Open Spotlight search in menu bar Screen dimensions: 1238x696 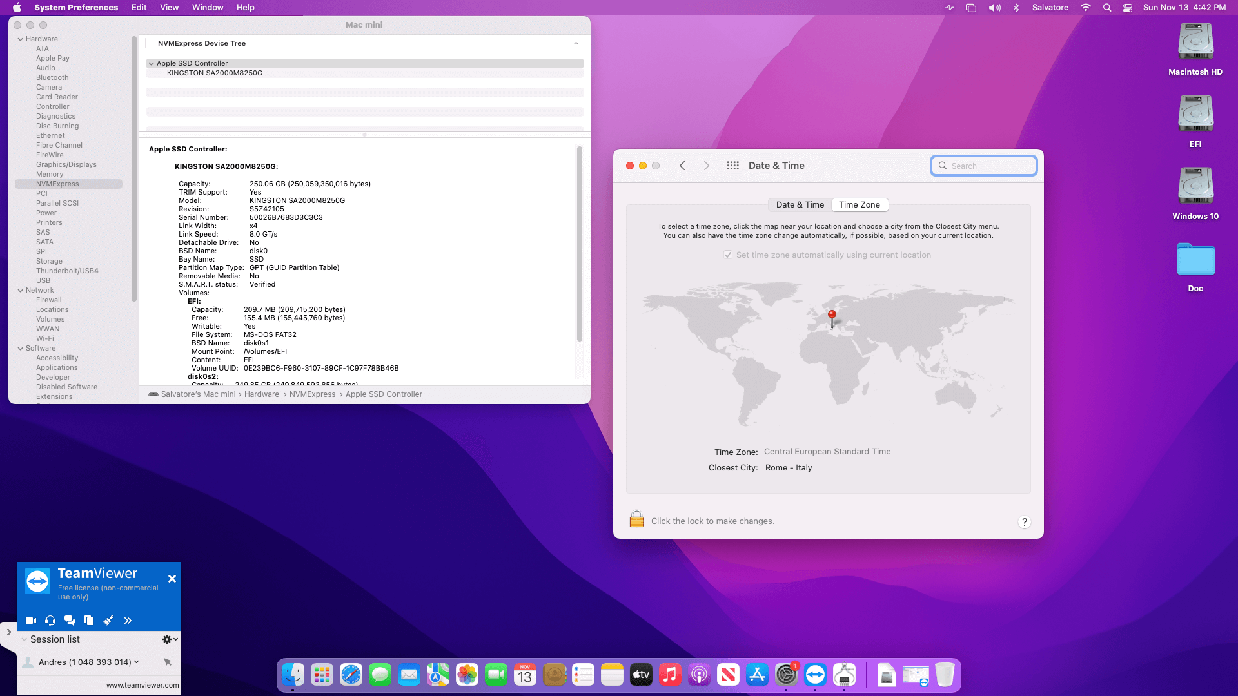point(1107,8)
